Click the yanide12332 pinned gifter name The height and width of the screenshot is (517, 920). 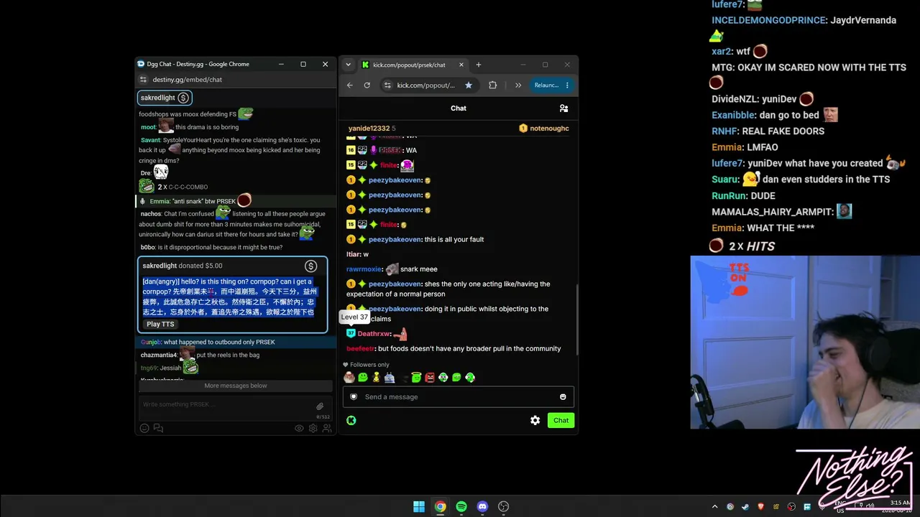click(x=368, y=129)
